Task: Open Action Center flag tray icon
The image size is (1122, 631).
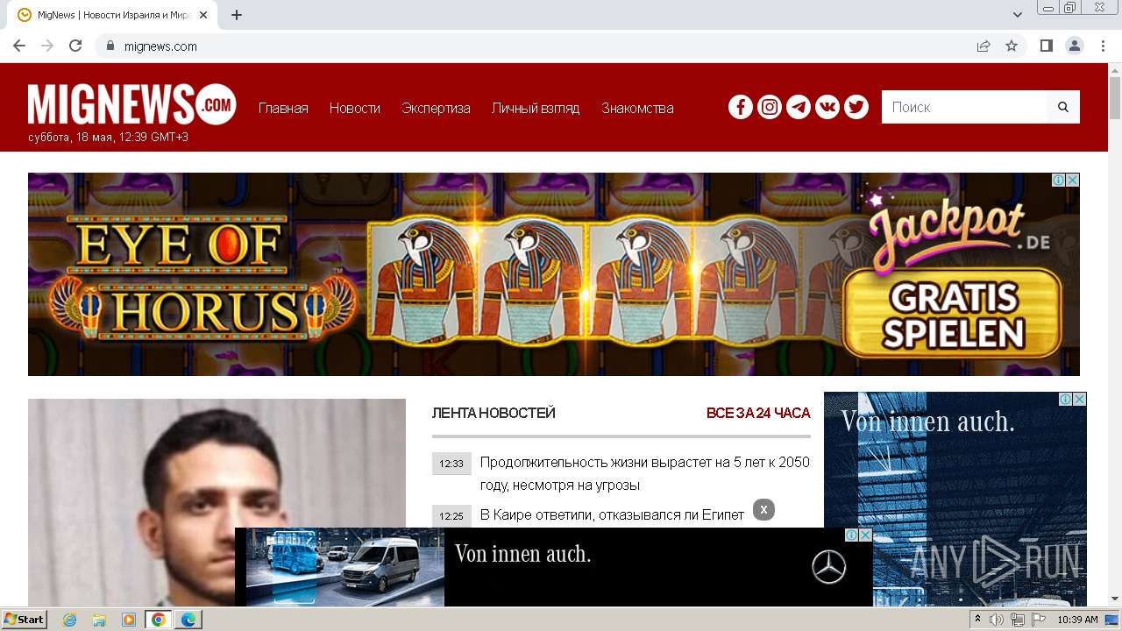Action: tap(1039, 620)
